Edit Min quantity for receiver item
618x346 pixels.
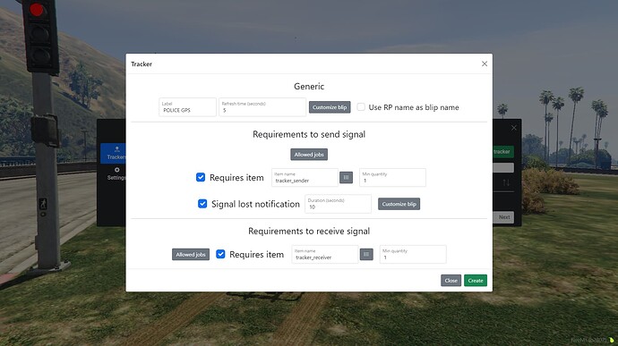coord(413,254)
